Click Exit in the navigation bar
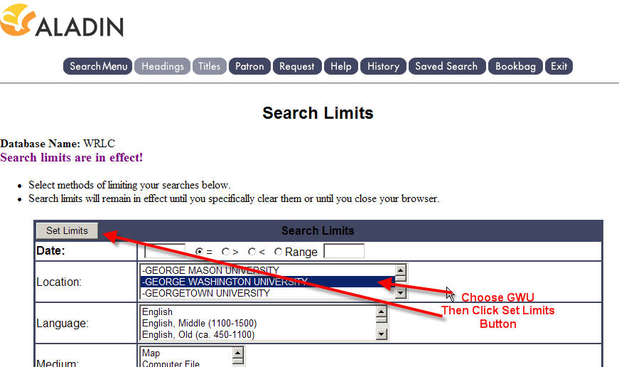Viewport: 619px width, 367px height. point(559,66)
